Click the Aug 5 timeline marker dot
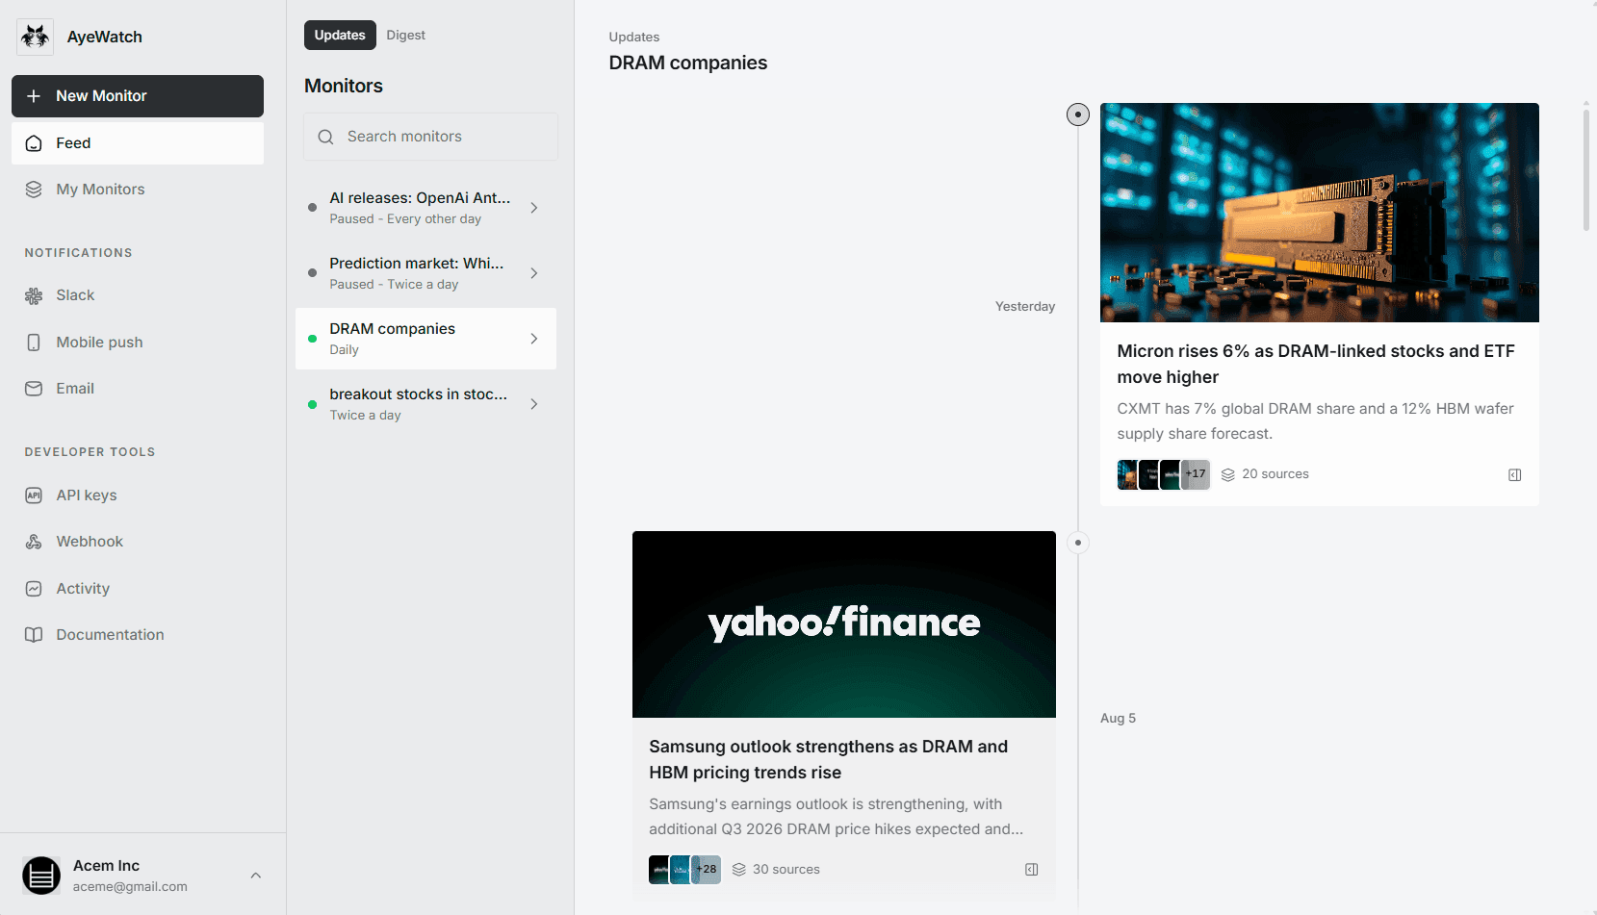1597x915 pixels. (1078, 543)
